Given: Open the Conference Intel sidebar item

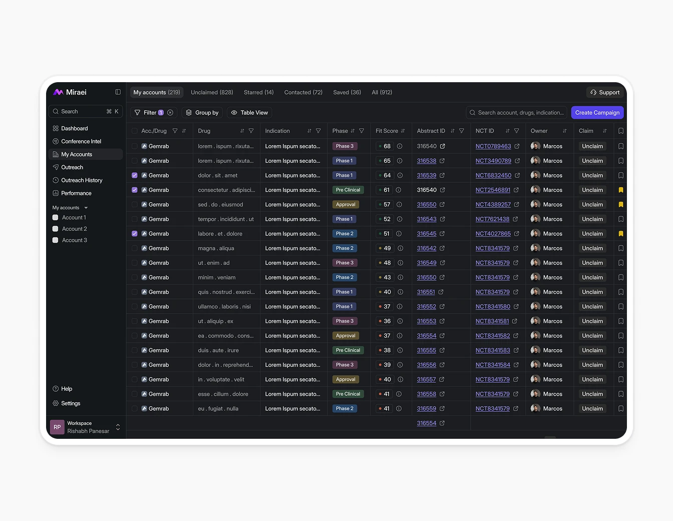Looking at the screenshot, I should [81, 141].
